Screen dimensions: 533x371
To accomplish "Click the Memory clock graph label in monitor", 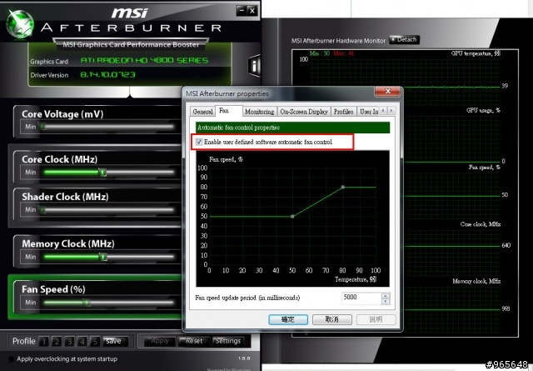I will [476, 281].
